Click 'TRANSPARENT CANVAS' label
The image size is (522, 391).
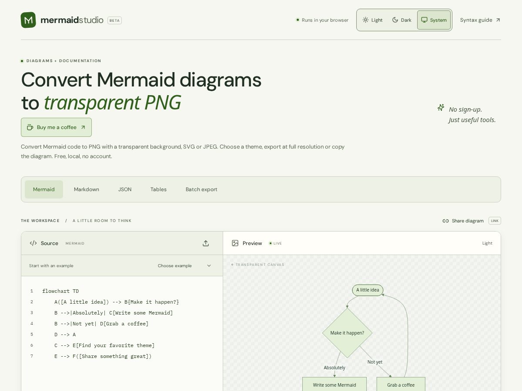click(260, 265)
